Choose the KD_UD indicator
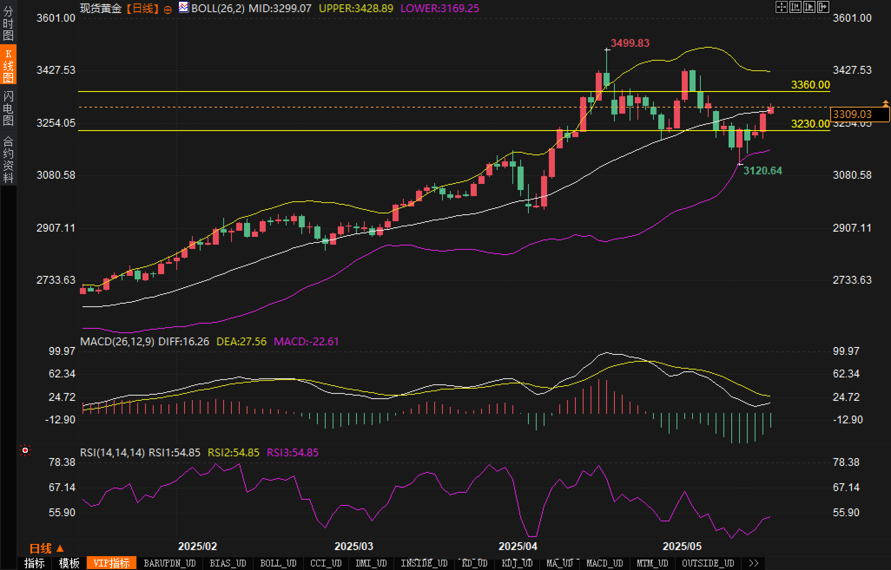The height and width of the screenshot is (570, 891). click(x=475, y=563)
